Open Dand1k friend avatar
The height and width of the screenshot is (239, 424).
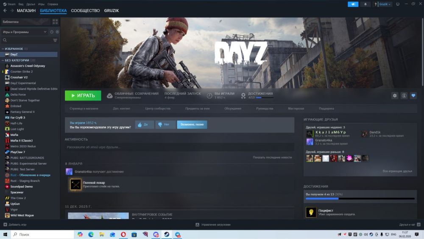click(x=365, y=134)
